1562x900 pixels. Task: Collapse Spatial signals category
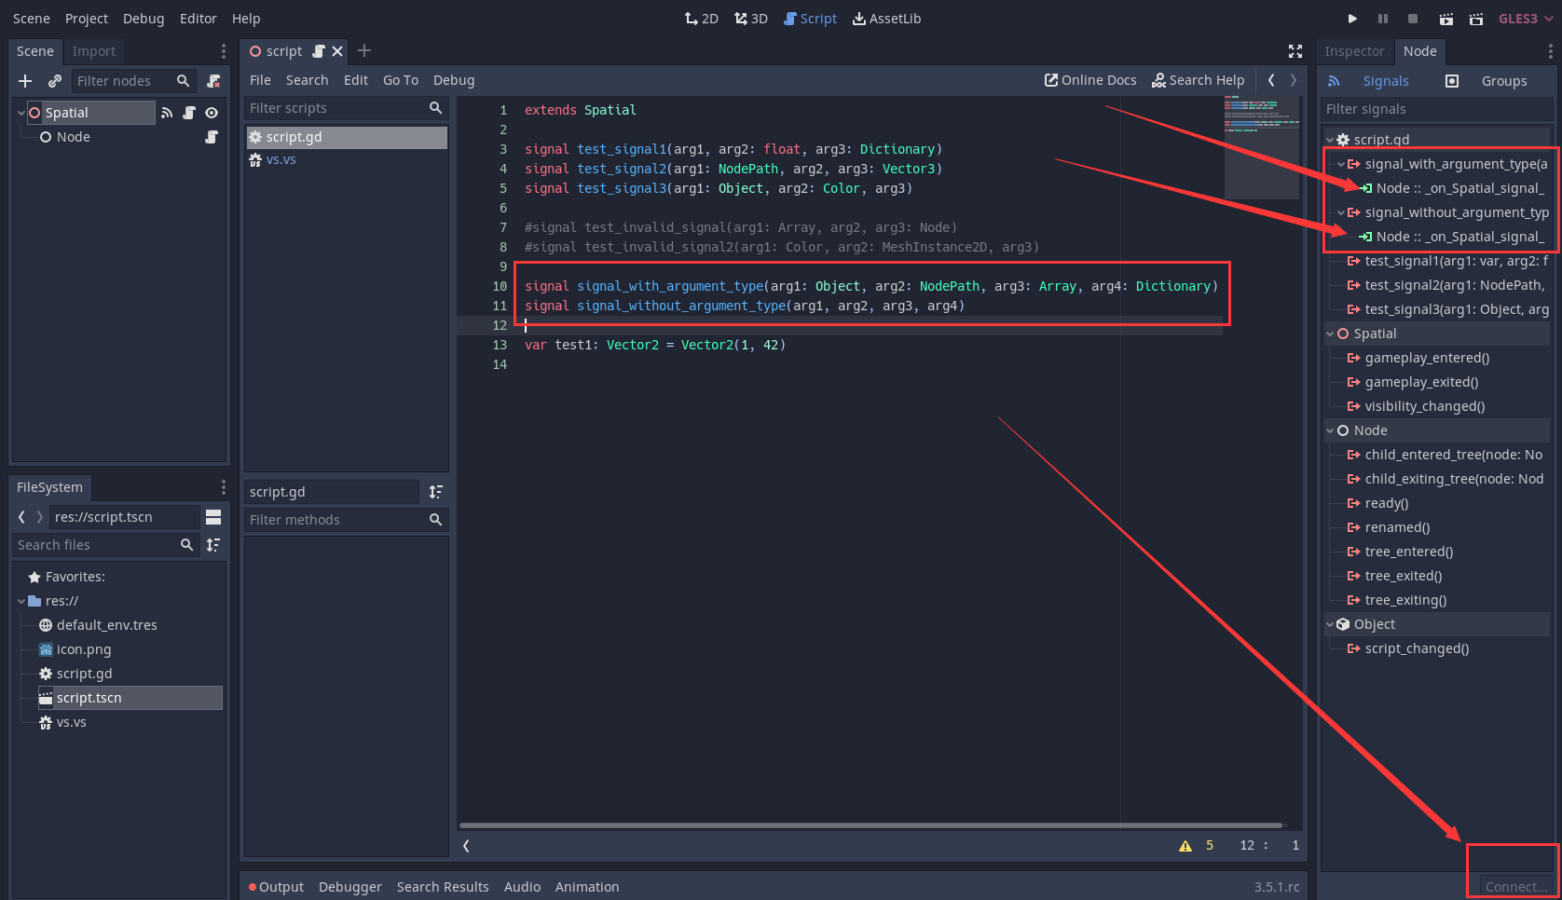pos(1330,334)
